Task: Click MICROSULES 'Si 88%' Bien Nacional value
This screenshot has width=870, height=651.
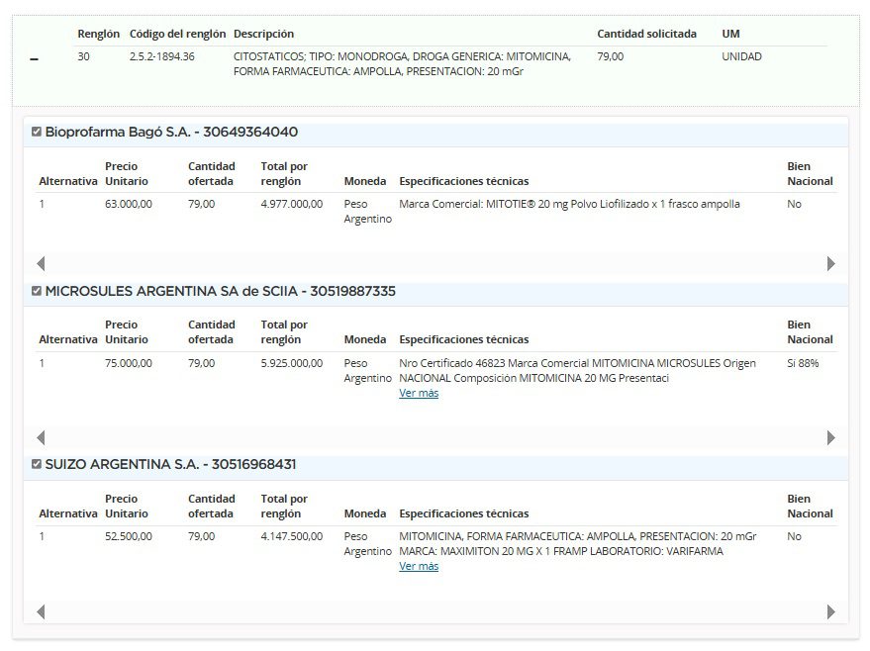Action: click(x=803, y=363)
